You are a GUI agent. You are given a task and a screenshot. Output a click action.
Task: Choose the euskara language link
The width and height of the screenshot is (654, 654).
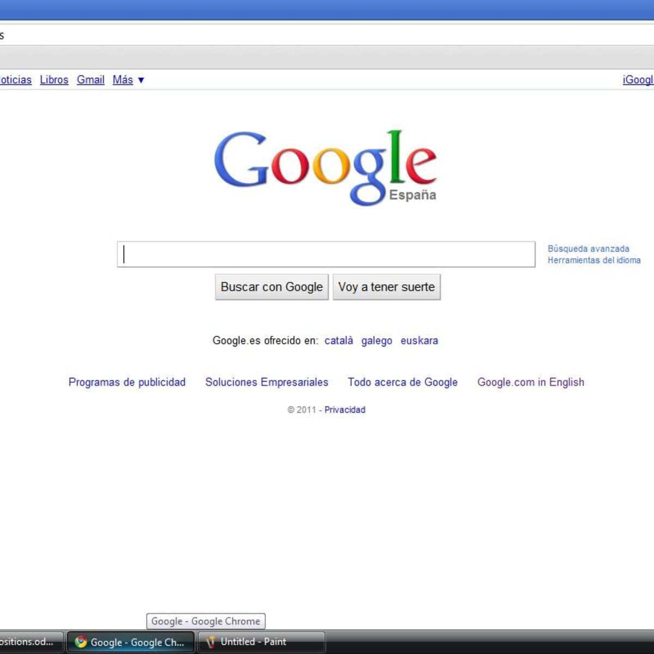pyautogui.click(x=419, y=341)
